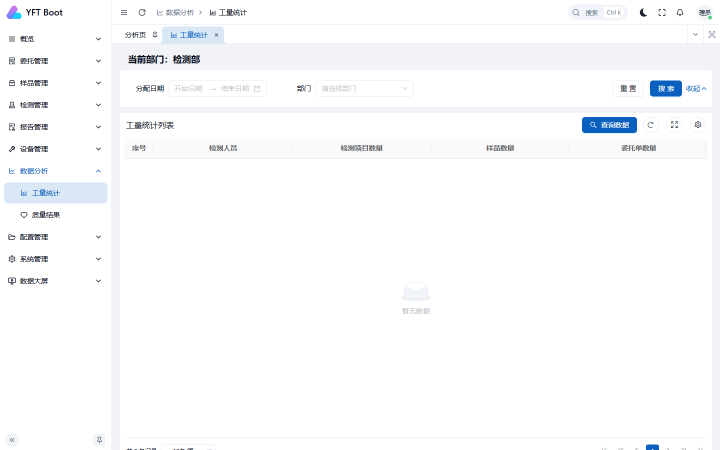Open user avatar menu
The height and width of the screenshot is (450, 720).
point(705,12)
